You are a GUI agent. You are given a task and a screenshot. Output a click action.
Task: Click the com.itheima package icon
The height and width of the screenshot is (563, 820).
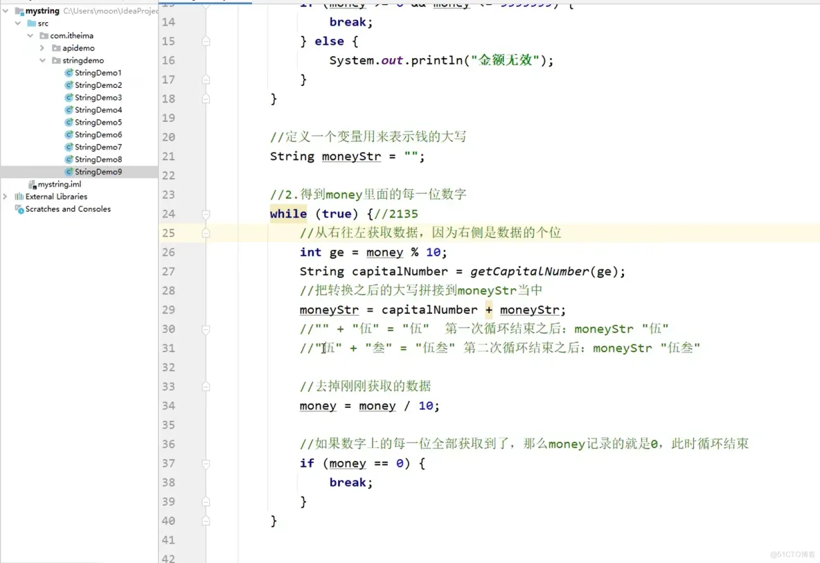click(x=44, y=35)
